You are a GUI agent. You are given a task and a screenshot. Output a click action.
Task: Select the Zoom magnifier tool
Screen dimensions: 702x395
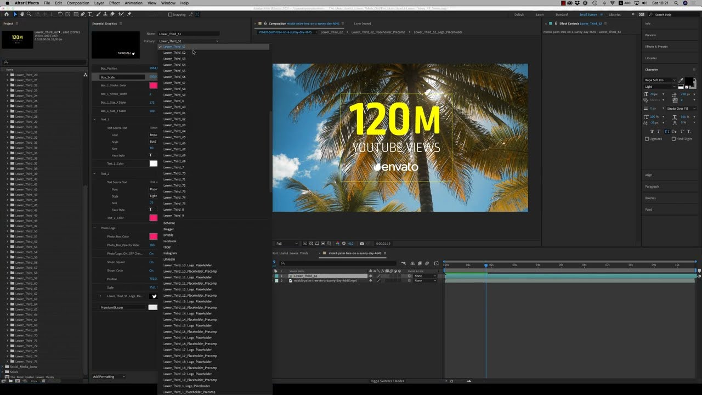click(29, 14)
